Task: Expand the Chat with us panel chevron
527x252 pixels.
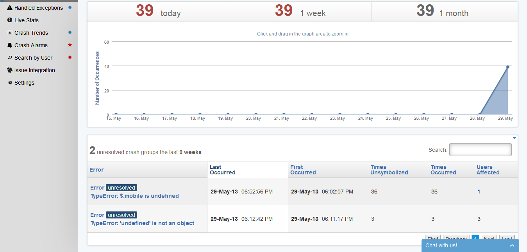Action: (512, 245)
